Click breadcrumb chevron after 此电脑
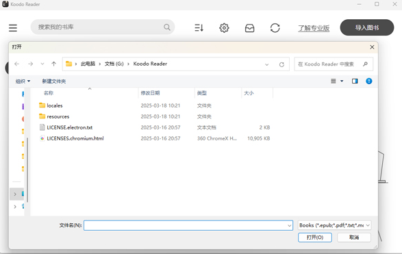The width and height of the screenshot is (402, 254). pyautogui.click(x=100, y=64)
